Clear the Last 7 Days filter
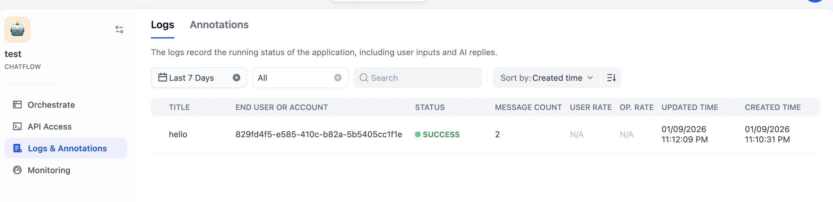 pos(236,78)
